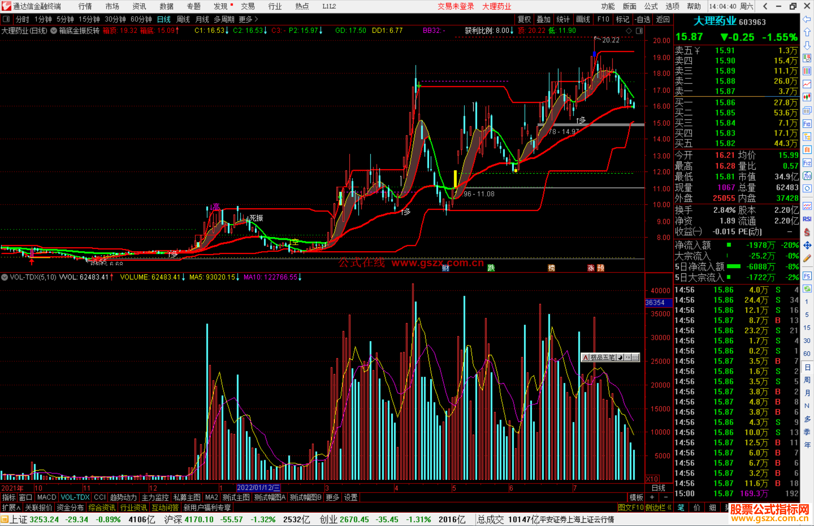Click the 2022/01/12 date marker on timeline
Screen dimensions: 814x526
[x=258, y=488]
